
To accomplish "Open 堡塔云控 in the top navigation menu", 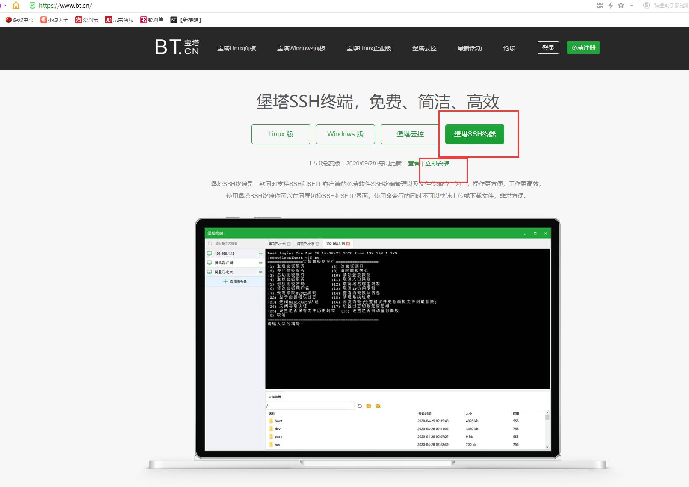I will coord(424,48).
